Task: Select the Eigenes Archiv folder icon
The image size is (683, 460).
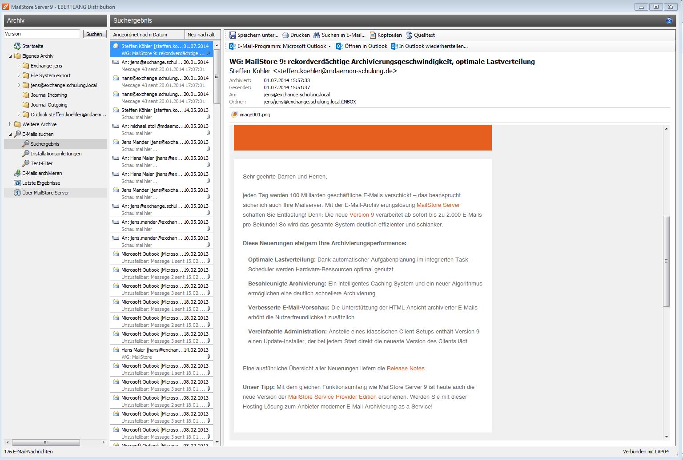Action: [17, 56]
